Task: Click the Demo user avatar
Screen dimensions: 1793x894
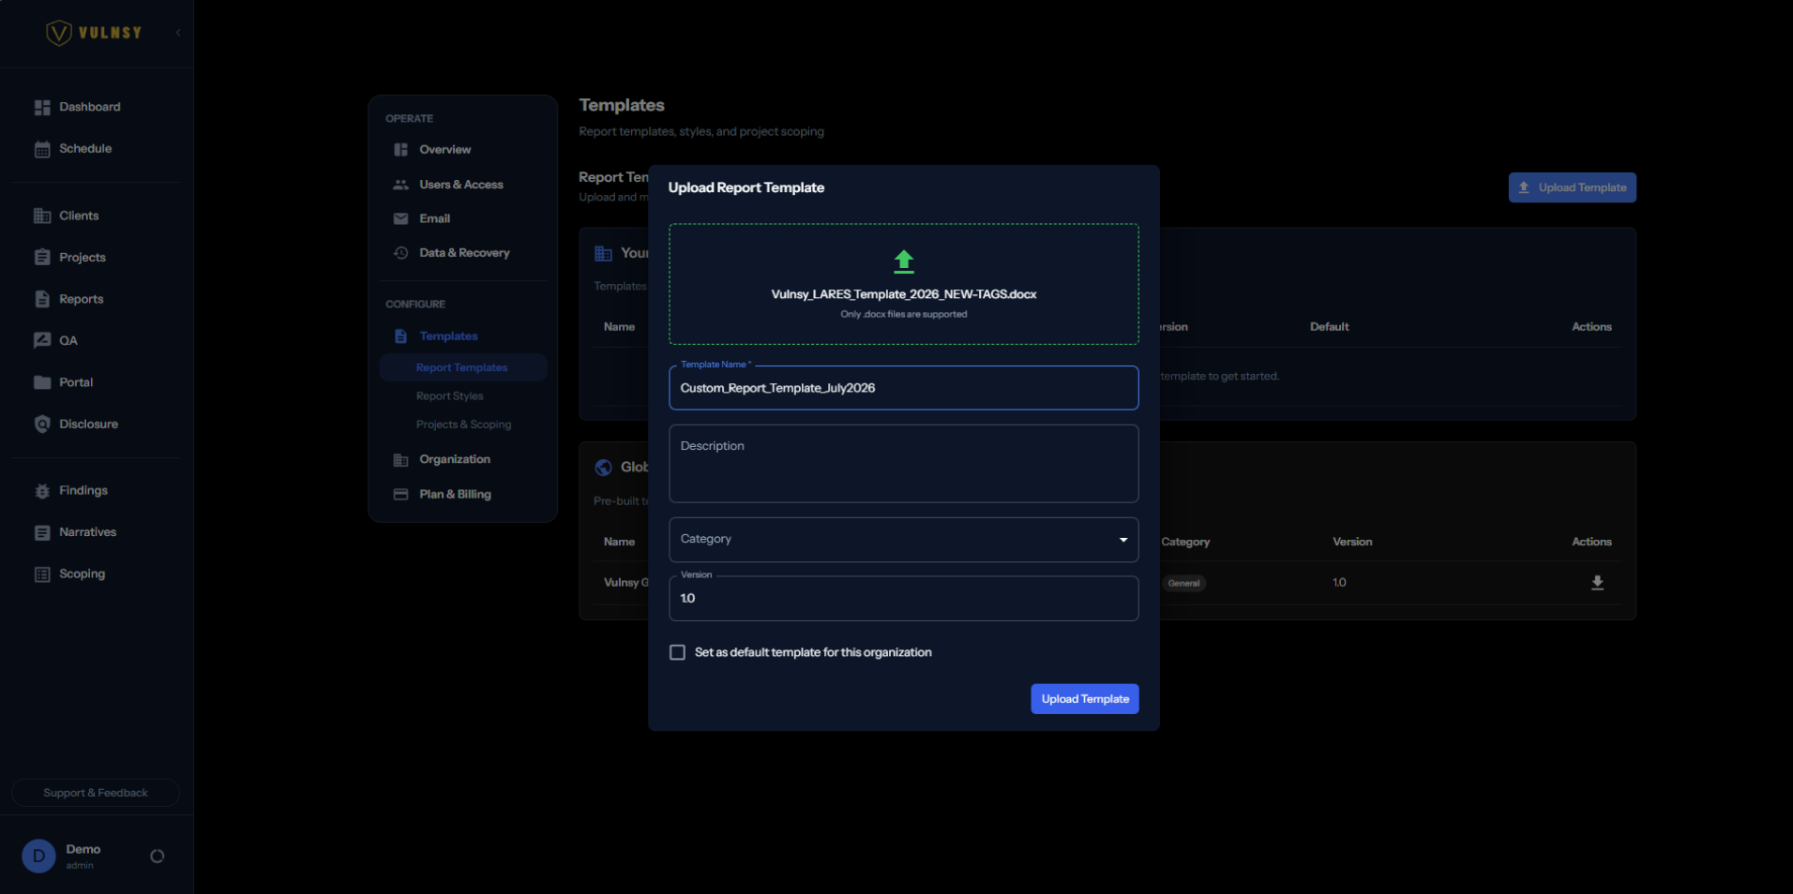Action: click(38, 856)
